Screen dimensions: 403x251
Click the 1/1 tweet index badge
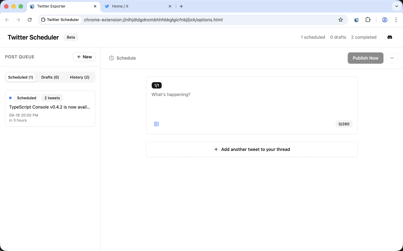tap(156, 85)
